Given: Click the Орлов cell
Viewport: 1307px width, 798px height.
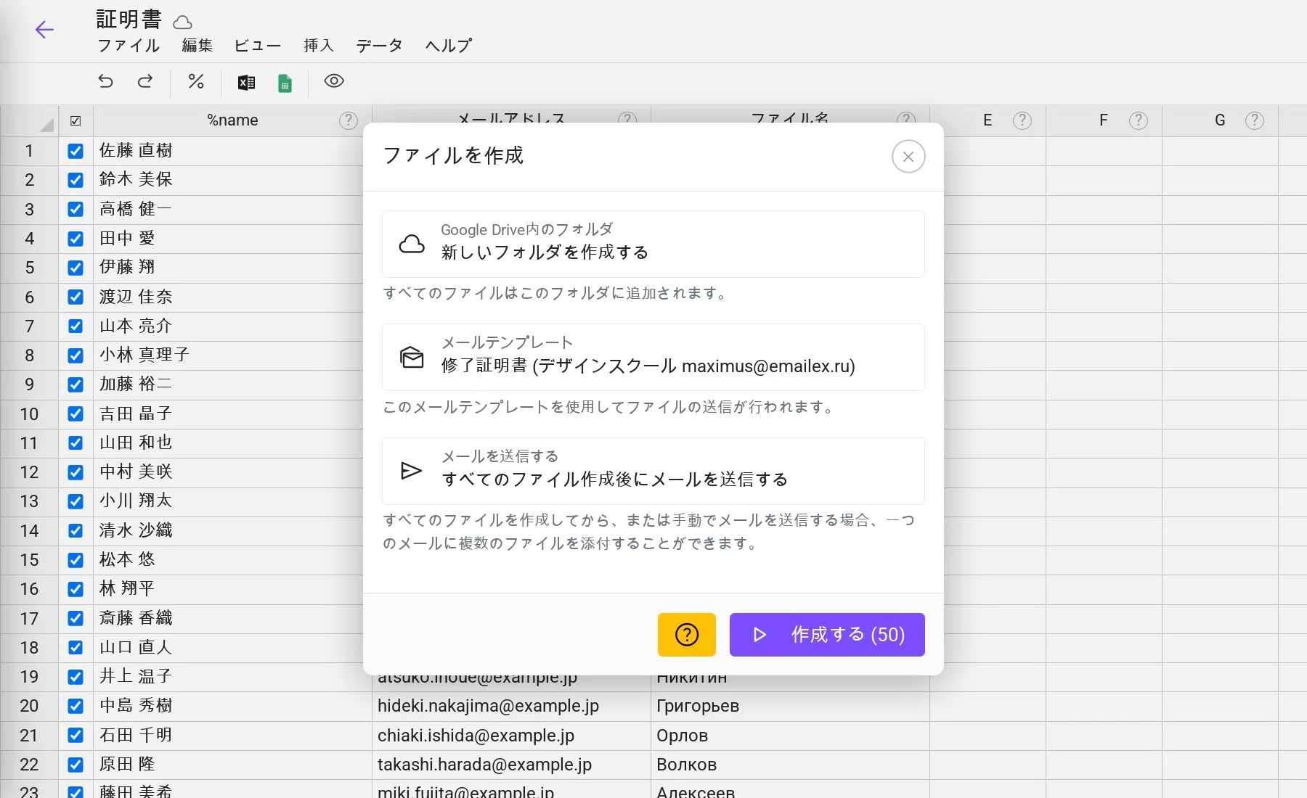Looking at the screenshot, I should click(790, 736).
